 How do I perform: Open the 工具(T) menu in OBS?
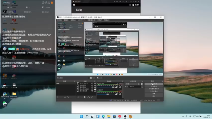point(100,20)
